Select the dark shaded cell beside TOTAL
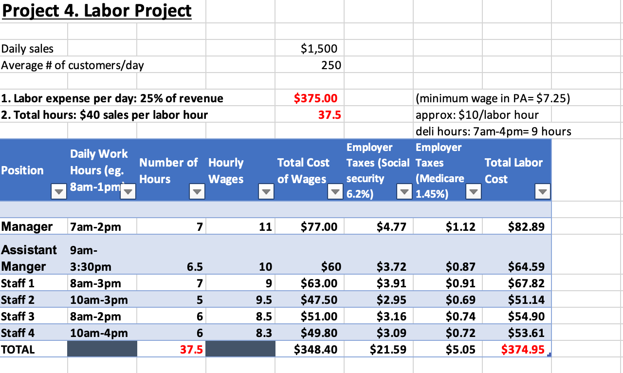This screenshot has width=623, height=373. pos(101,349)
